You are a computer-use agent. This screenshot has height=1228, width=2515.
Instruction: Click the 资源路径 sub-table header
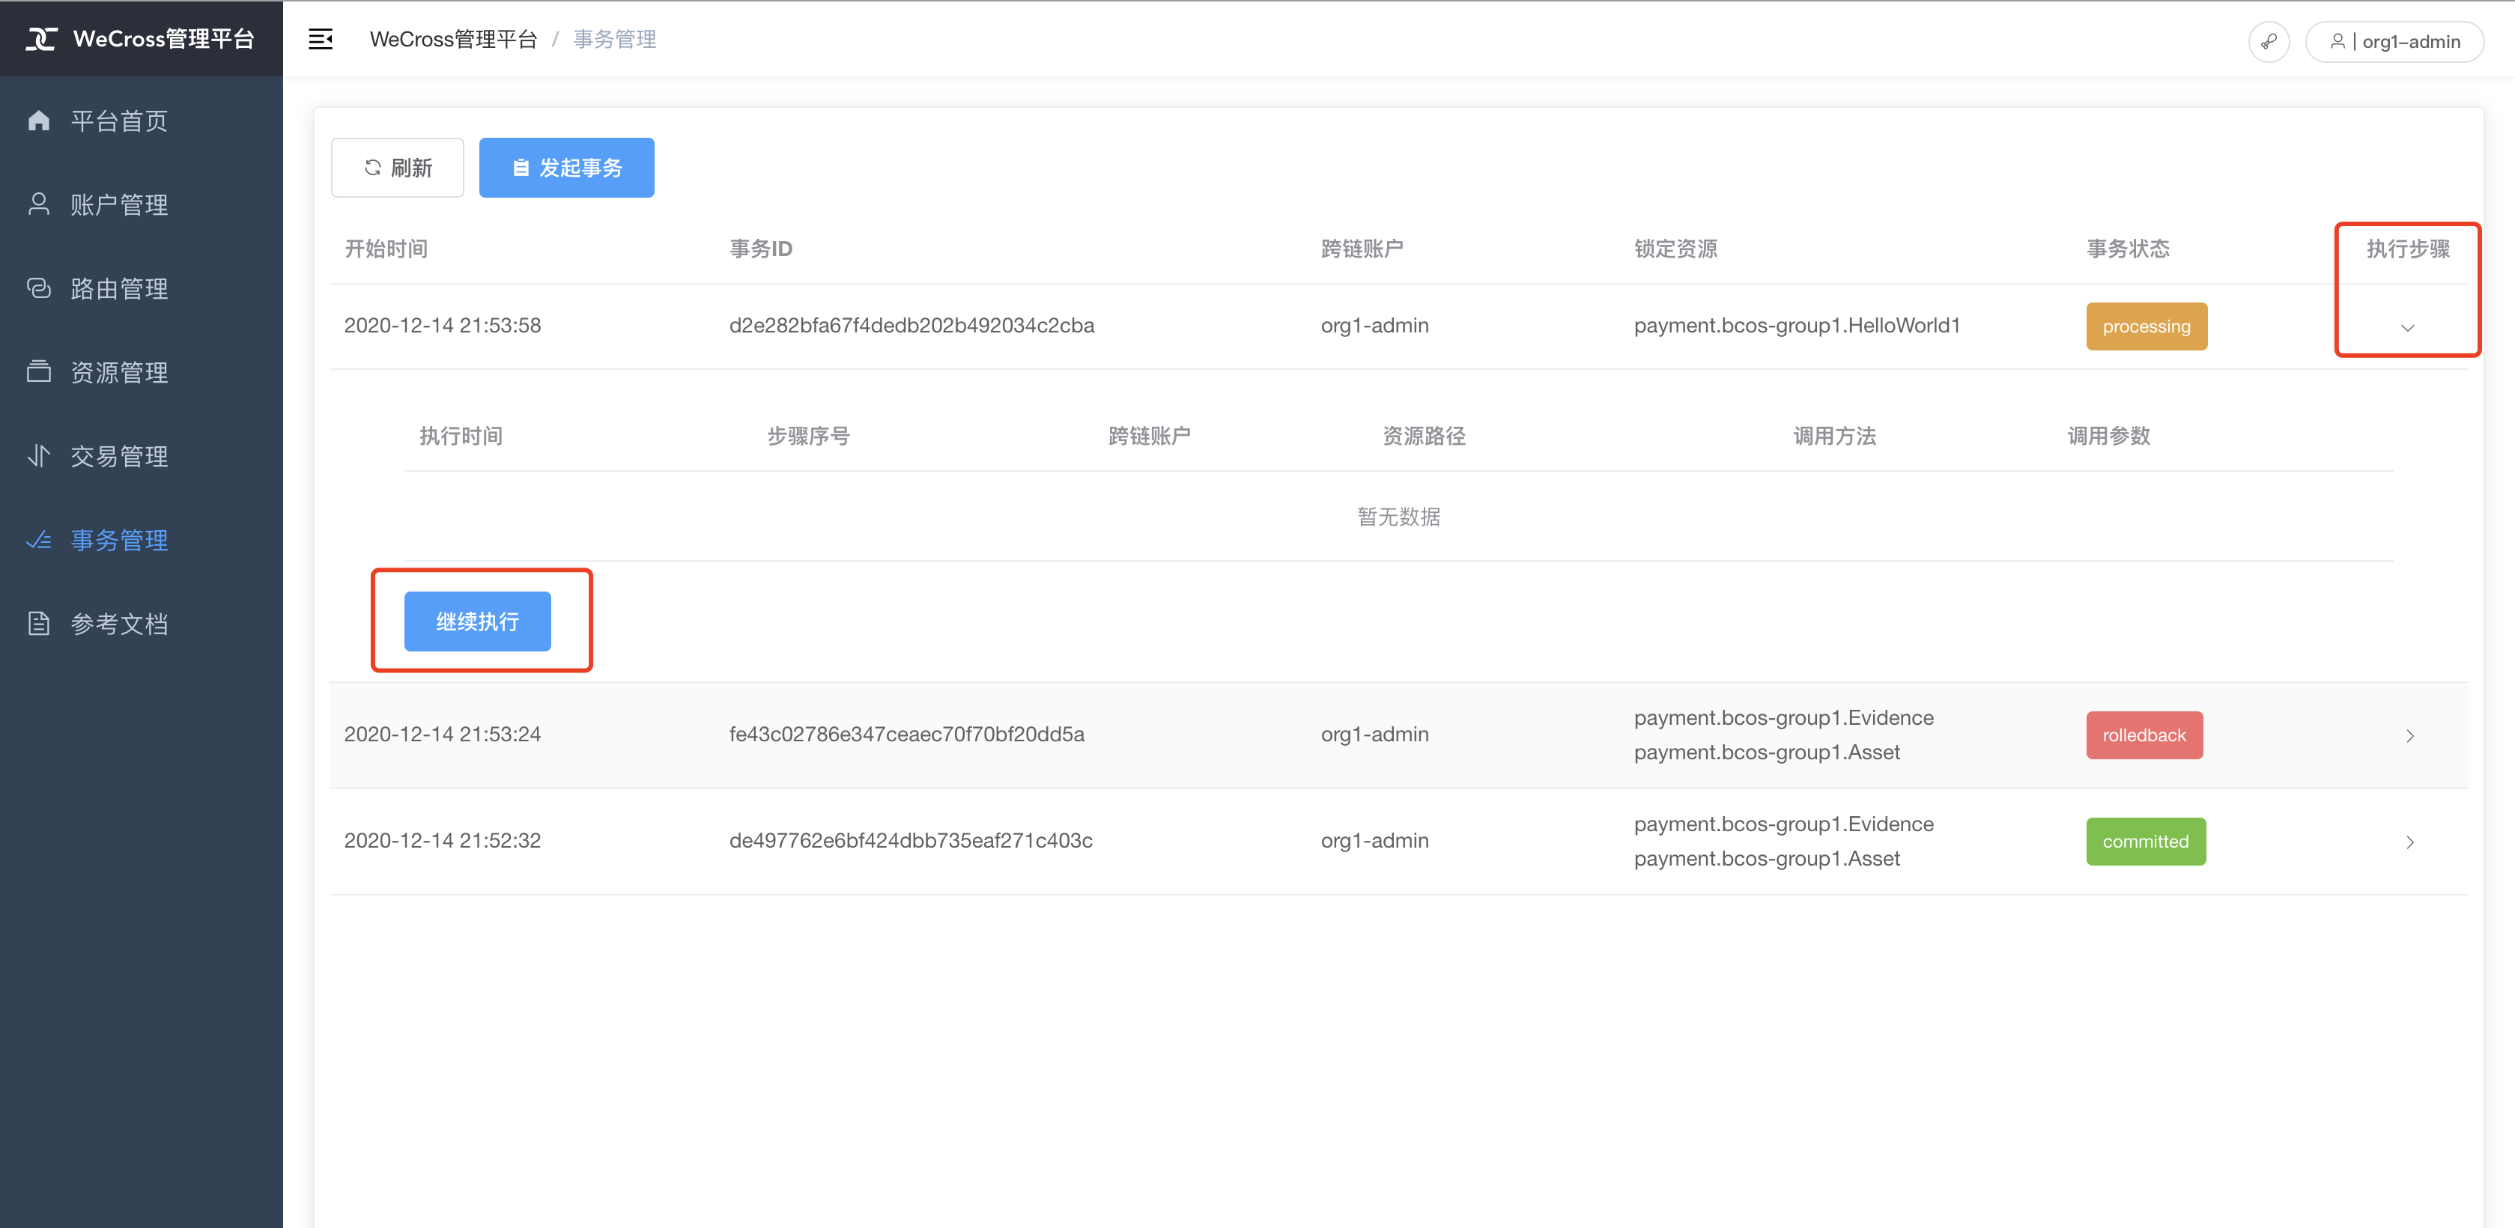point(1425,437)
